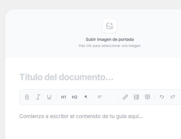Click the blank toolbar gap after the align icon
Image resolution: width=181 pixels, height=139 pixels.
(111, 97)
